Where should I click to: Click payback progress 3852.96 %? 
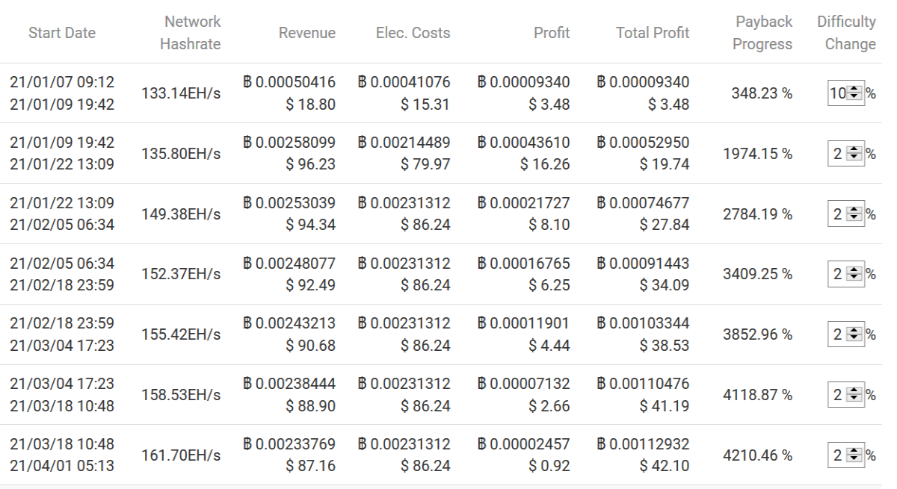tap(758, 334)
